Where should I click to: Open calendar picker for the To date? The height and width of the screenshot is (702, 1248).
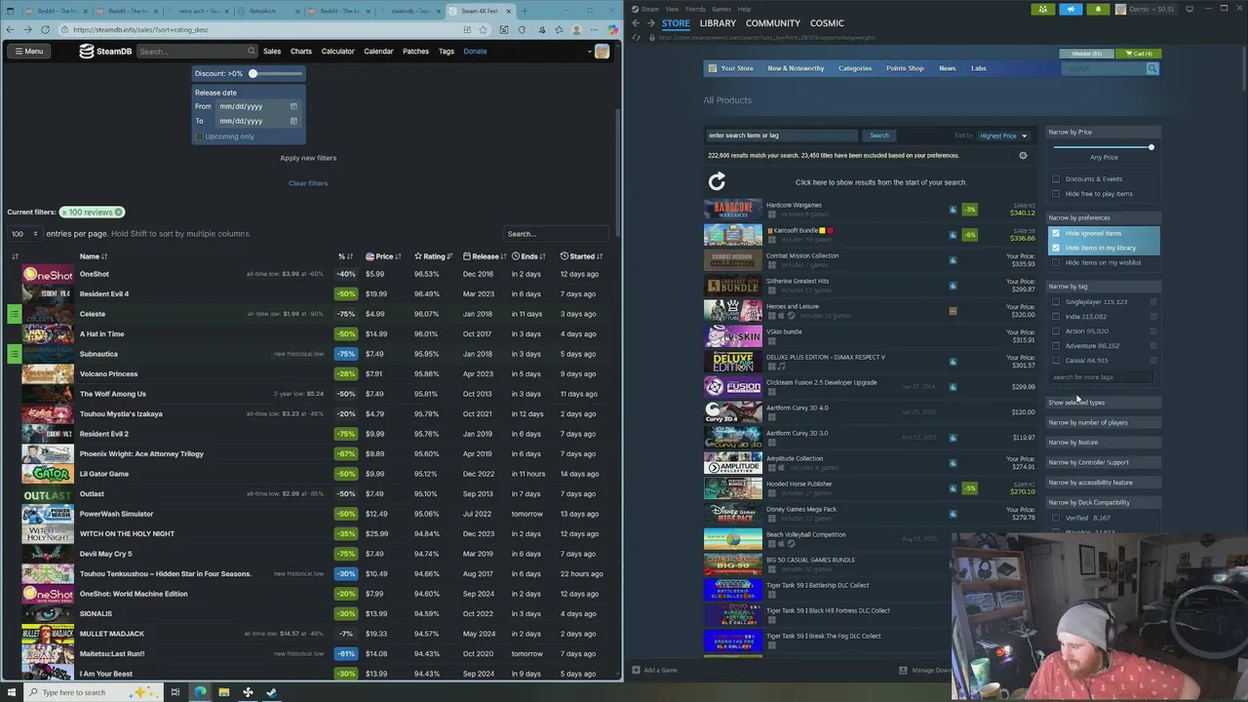point(293,121)
